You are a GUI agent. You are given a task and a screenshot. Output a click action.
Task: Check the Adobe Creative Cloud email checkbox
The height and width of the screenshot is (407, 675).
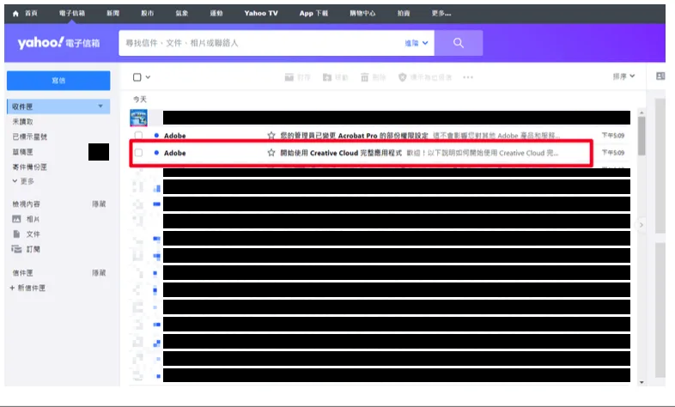point(138,153)
